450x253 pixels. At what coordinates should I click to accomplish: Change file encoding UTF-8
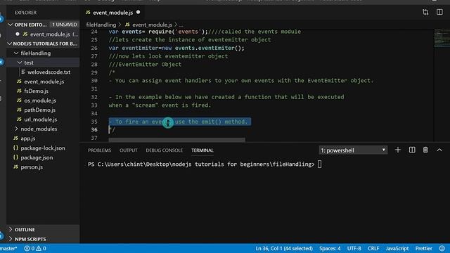354,248
